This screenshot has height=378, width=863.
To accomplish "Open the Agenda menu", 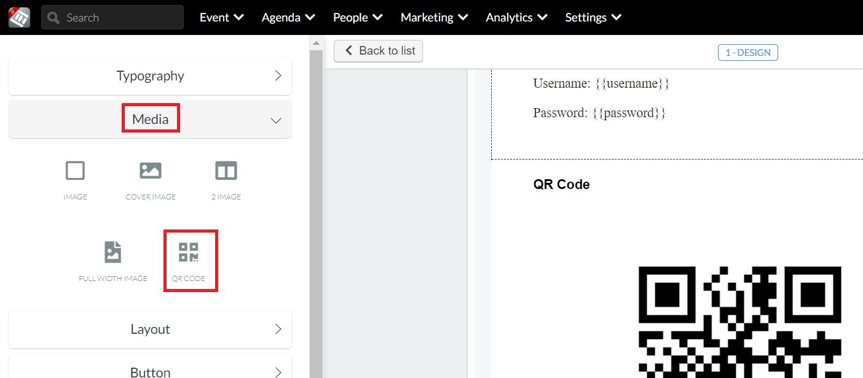I will click(288, 17).
